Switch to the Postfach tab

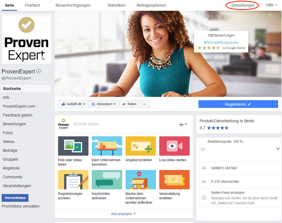[x=32, y=5]
